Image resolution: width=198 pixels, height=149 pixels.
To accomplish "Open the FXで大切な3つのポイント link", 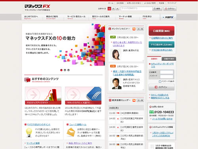I will click(39, 124).
